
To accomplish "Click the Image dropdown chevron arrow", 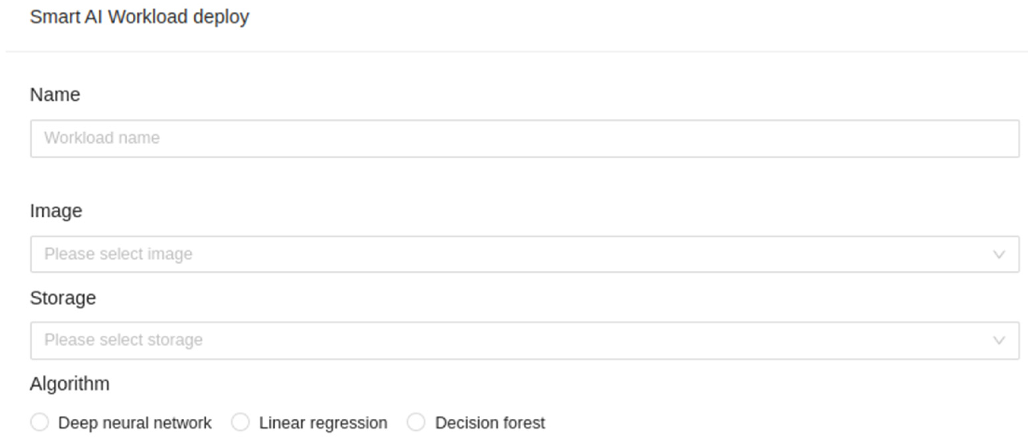I will (999, 254).
